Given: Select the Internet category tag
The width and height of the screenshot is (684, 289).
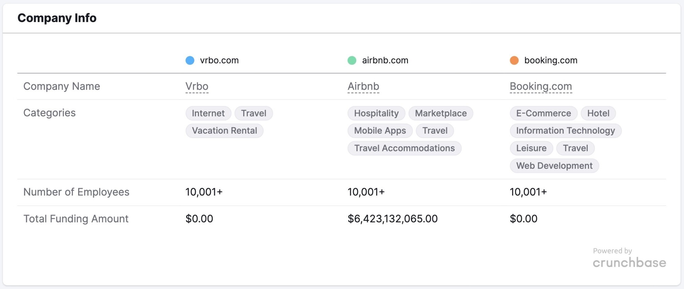Looking at the screenshot, I should point(208,113).
